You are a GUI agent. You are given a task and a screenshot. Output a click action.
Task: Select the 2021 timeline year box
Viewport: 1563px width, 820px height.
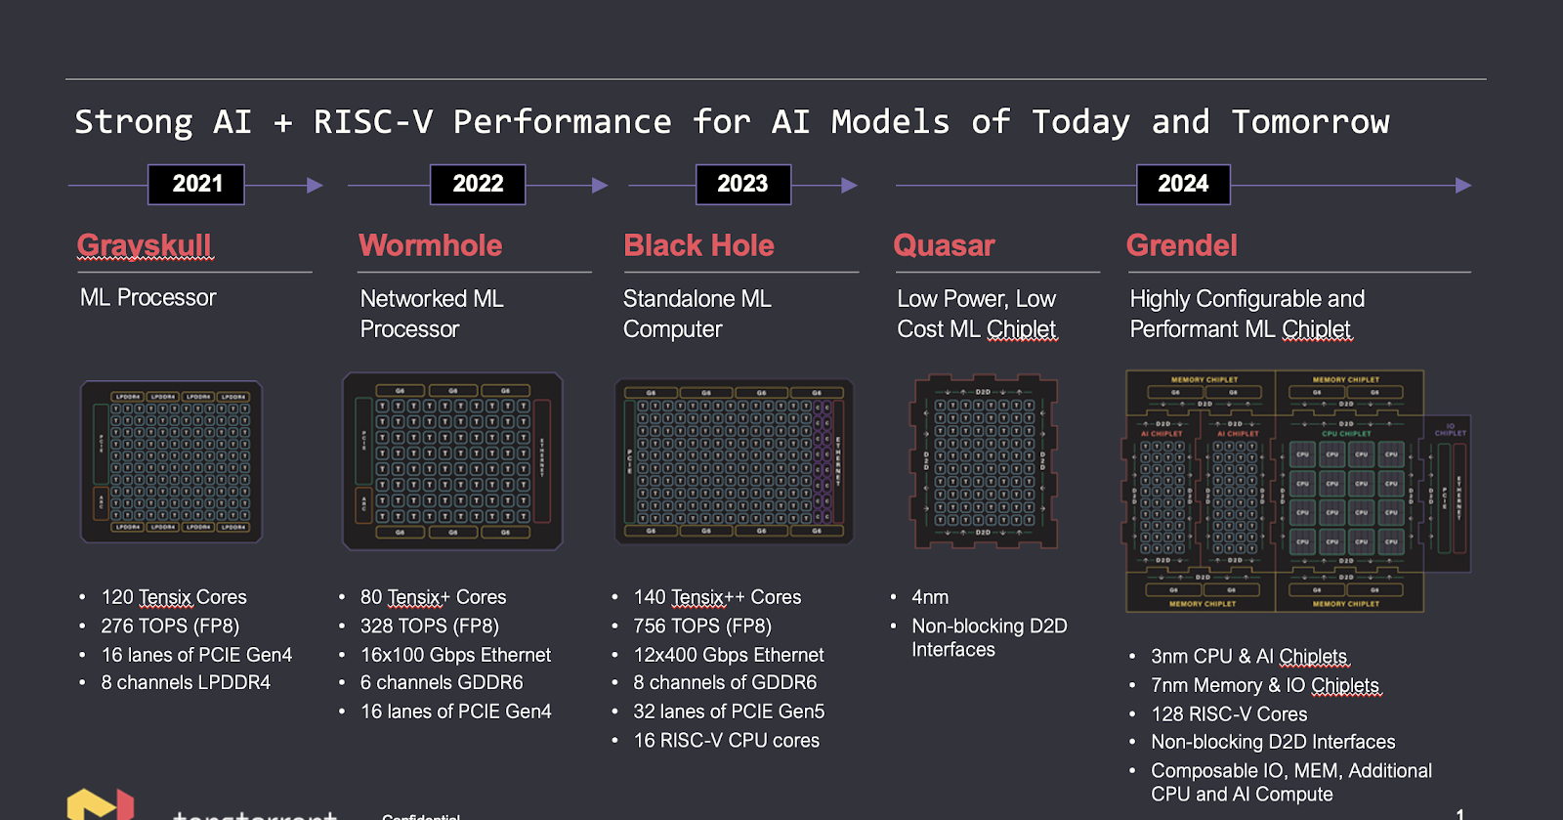click(196, 185)
